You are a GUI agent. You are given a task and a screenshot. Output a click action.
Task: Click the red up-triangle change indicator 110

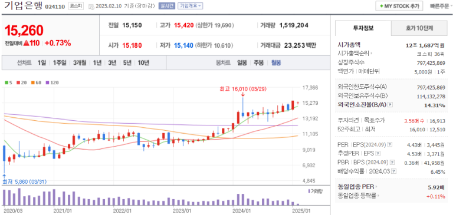31,43
